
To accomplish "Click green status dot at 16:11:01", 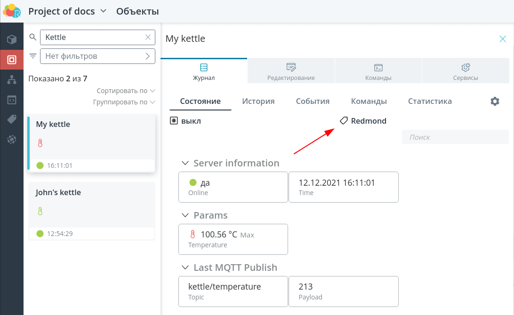I will [x=40, y=165].
